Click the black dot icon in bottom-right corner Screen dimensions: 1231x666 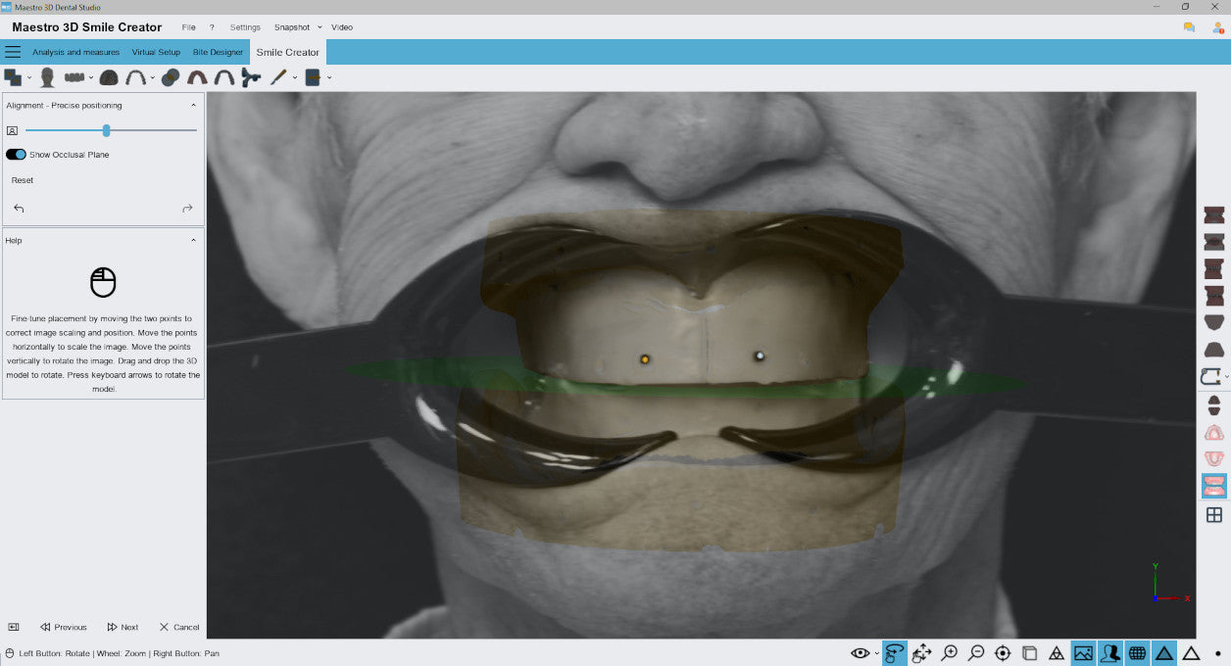coord(1217,653)
